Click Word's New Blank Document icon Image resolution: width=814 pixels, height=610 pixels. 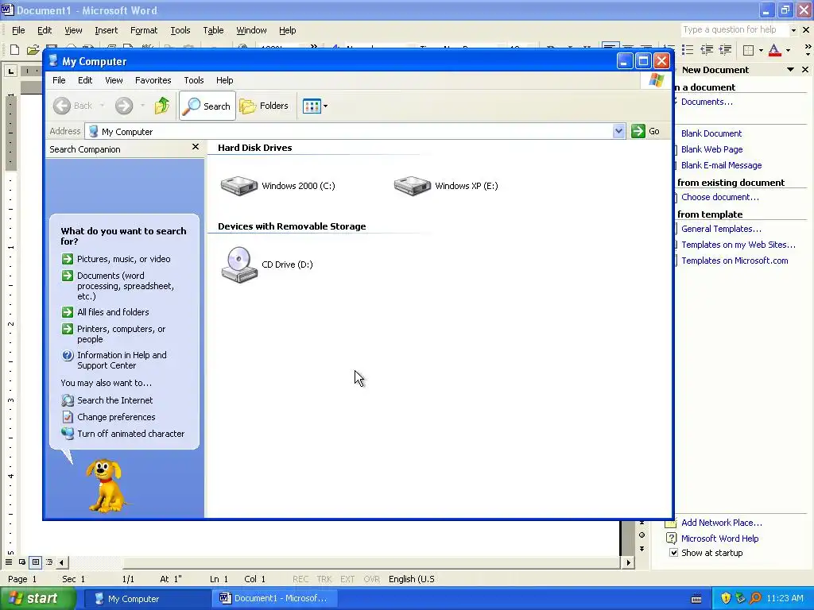coord(14,49)
